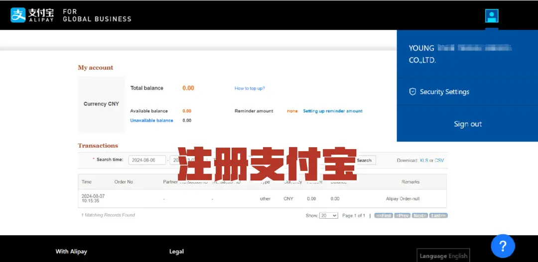Viewport: 538px width, 262px height.
Task: Click the Remarks column header
Action: point(410,182)
